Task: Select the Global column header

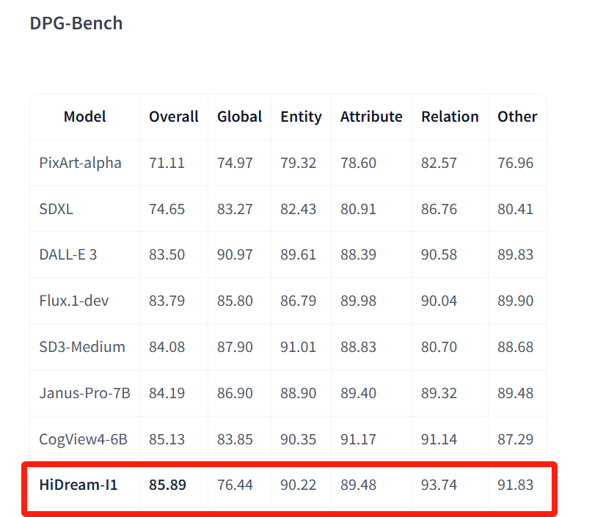Action: 239,117
